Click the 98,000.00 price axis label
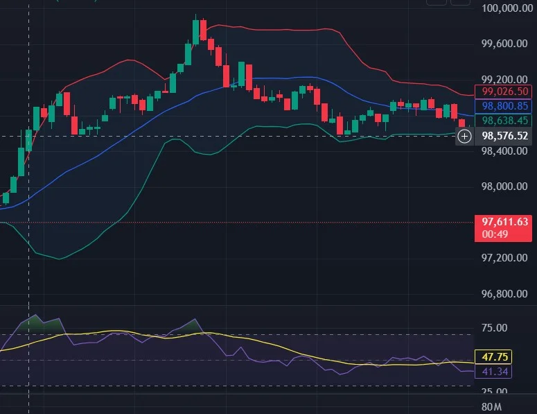Screen dimensions: 537x414 504,187
